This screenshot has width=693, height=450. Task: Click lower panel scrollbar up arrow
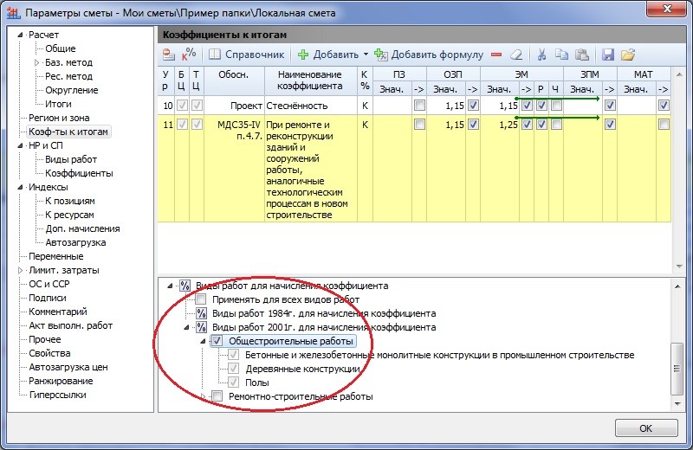677,286
